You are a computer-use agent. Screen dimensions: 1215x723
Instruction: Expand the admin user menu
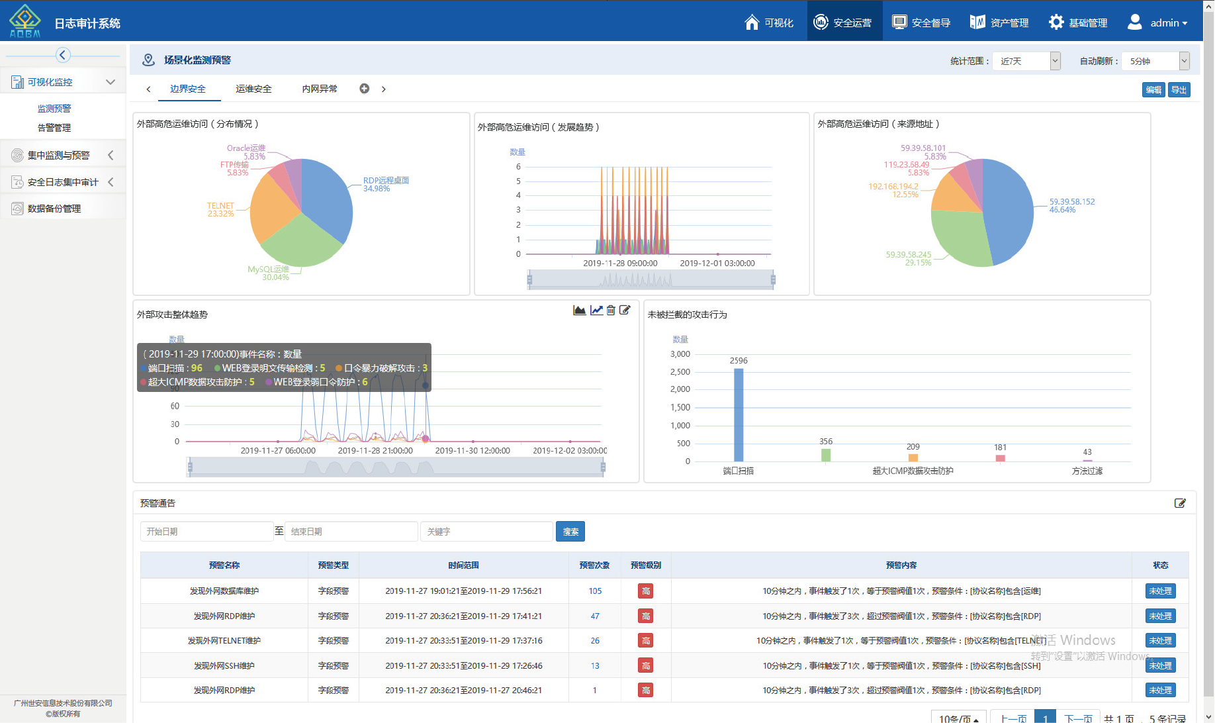pyautogui.click(x=1157, y=23)
